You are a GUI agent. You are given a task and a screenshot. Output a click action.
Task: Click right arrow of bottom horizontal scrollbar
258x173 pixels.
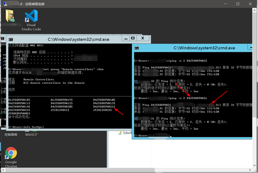point(250,170)
